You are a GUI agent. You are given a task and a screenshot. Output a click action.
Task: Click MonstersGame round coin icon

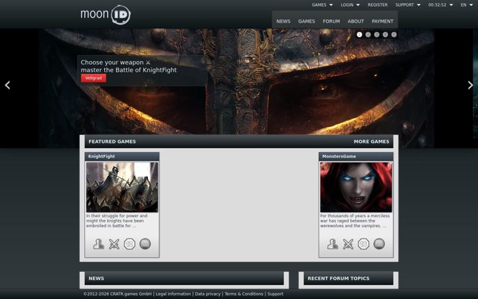(379, 244)
